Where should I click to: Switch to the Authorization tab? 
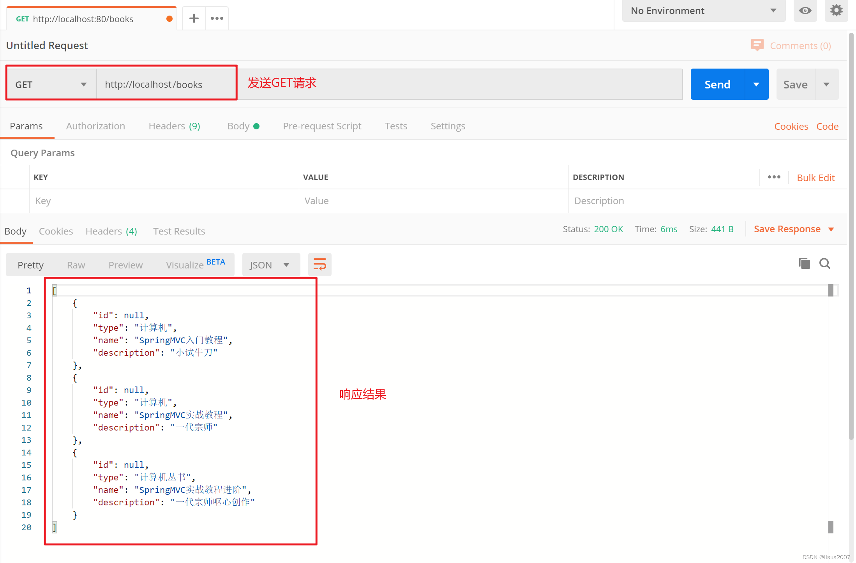tap(95, 126)
